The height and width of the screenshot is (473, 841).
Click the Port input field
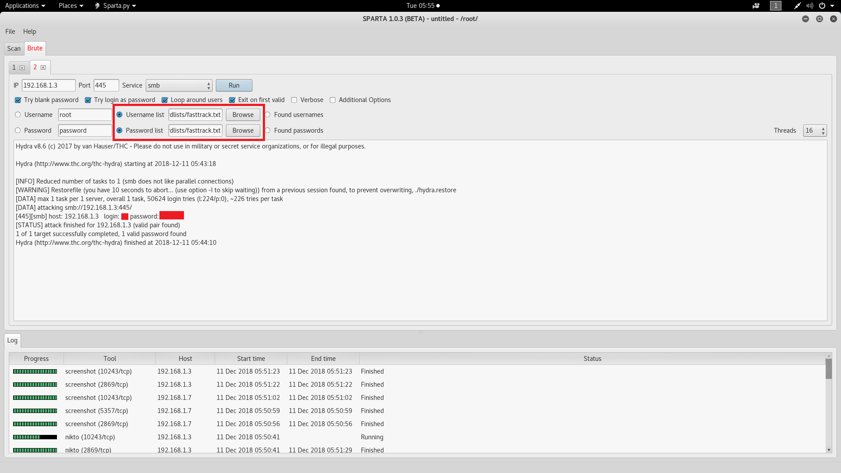tap(106, 85)
